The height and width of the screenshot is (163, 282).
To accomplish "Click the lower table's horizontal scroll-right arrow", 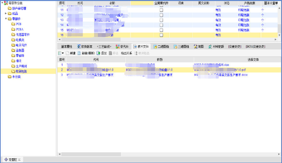I will 279,154.
